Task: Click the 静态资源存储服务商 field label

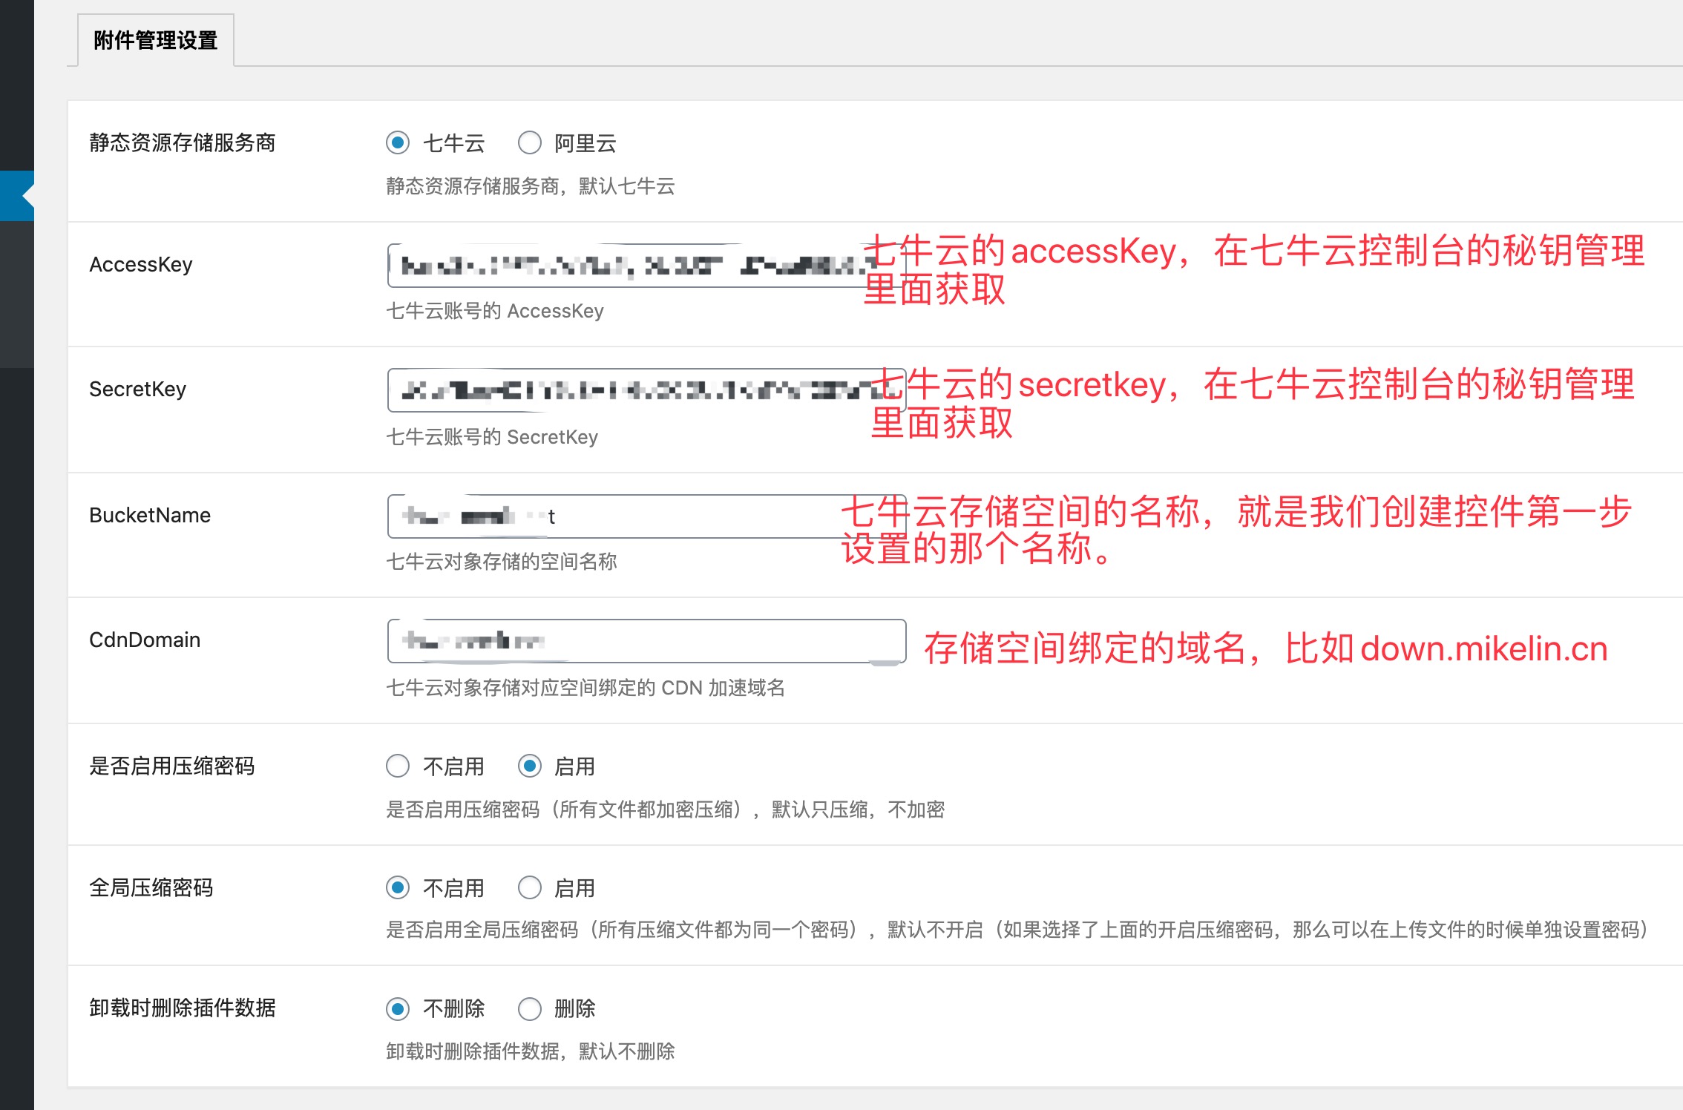Action: pos(183,142)
